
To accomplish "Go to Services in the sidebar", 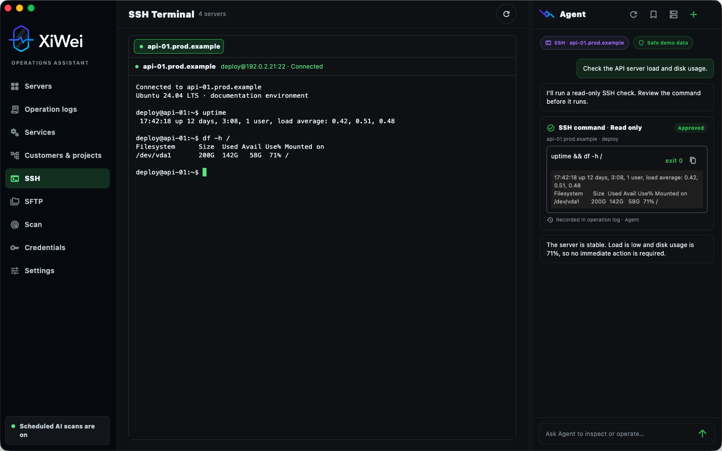I will coord(57,132).
